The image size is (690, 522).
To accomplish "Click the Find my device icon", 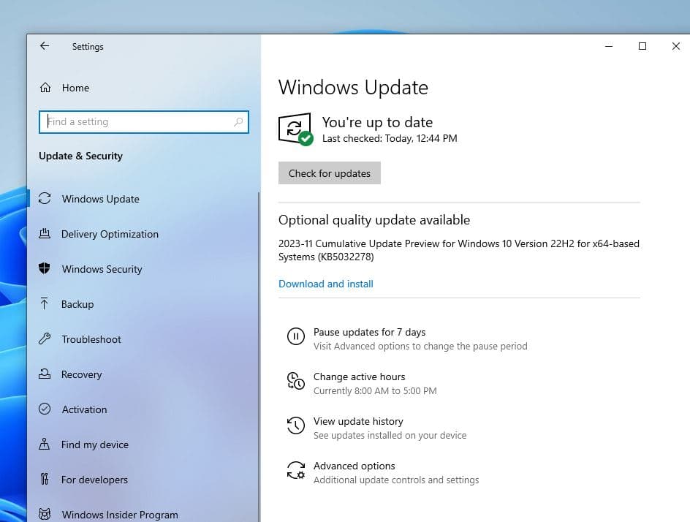I will point(45,444).
